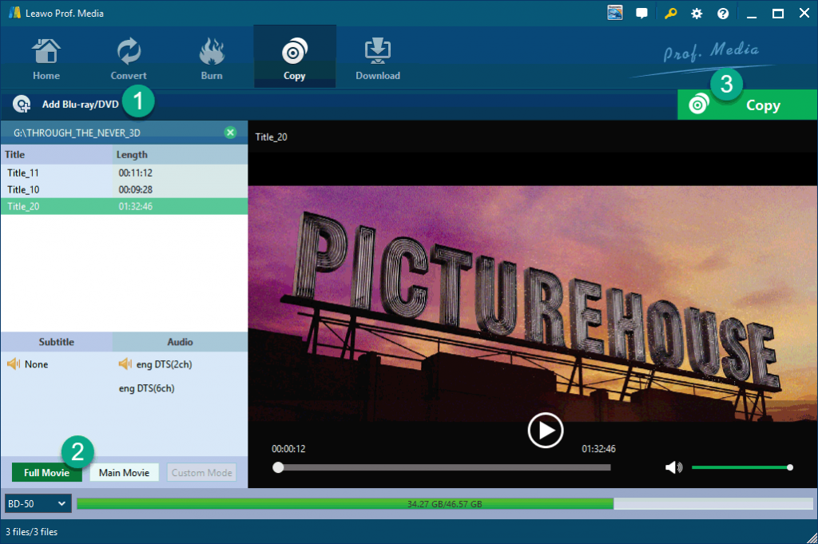Click the Title_20 preview video thumbnail
Viewport: 818px width, 544px height.
[533, 304]
